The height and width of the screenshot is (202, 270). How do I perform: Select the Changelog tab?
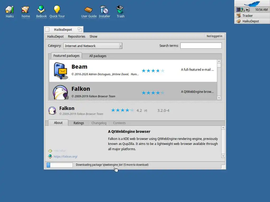(x=99, y=123)
